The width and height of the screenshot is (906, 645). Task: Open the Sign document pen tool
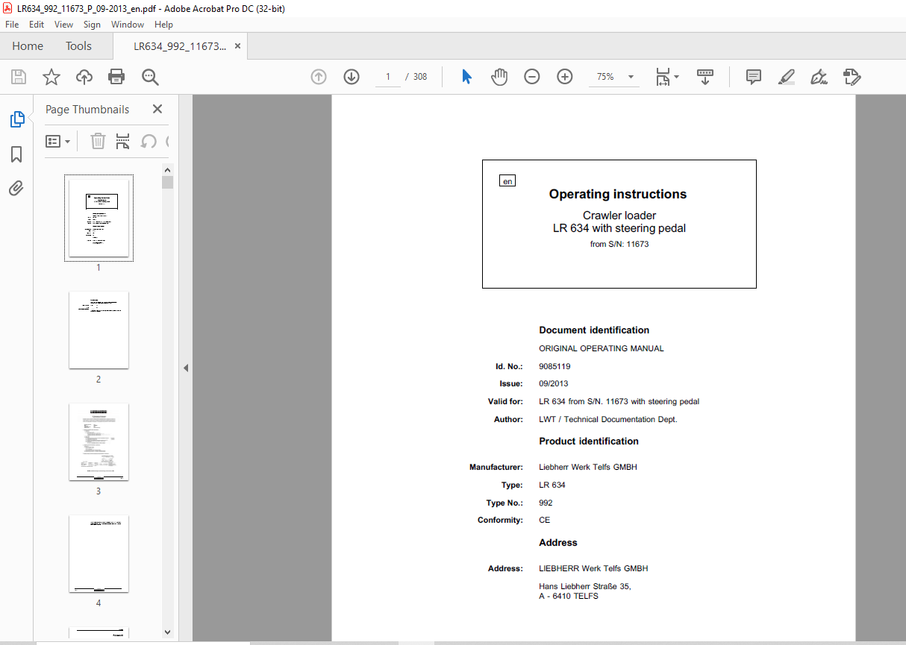819,77
